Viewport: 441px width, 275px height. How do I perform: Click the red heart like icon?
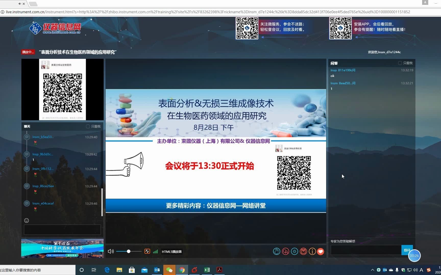(321, 251)
